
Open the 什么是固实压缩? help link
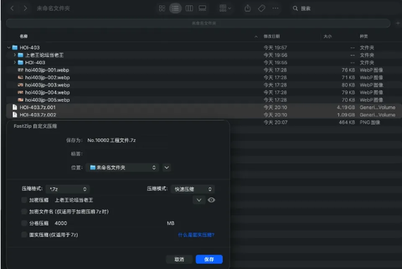click(x=196, y=235)
